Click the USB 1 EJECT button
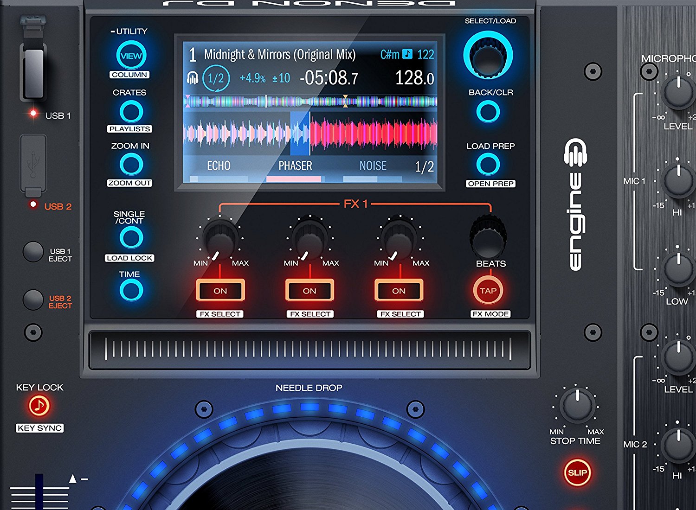This screenshot has width=696, height=510. point(33,252)
